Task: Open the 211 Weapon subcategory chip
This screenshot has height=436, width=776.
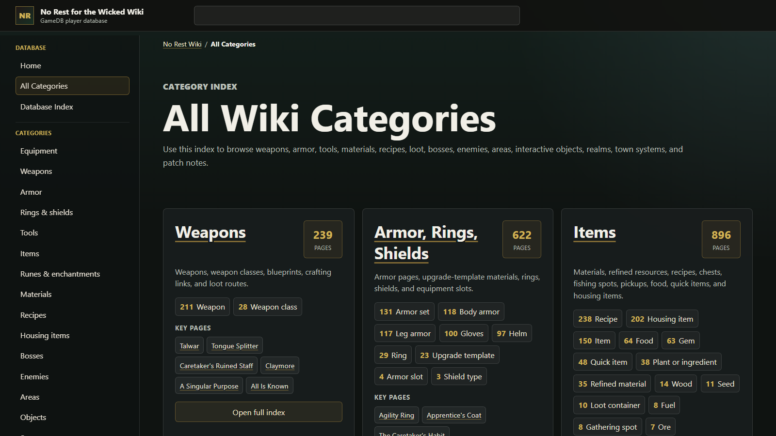Action: click(203, 307)
